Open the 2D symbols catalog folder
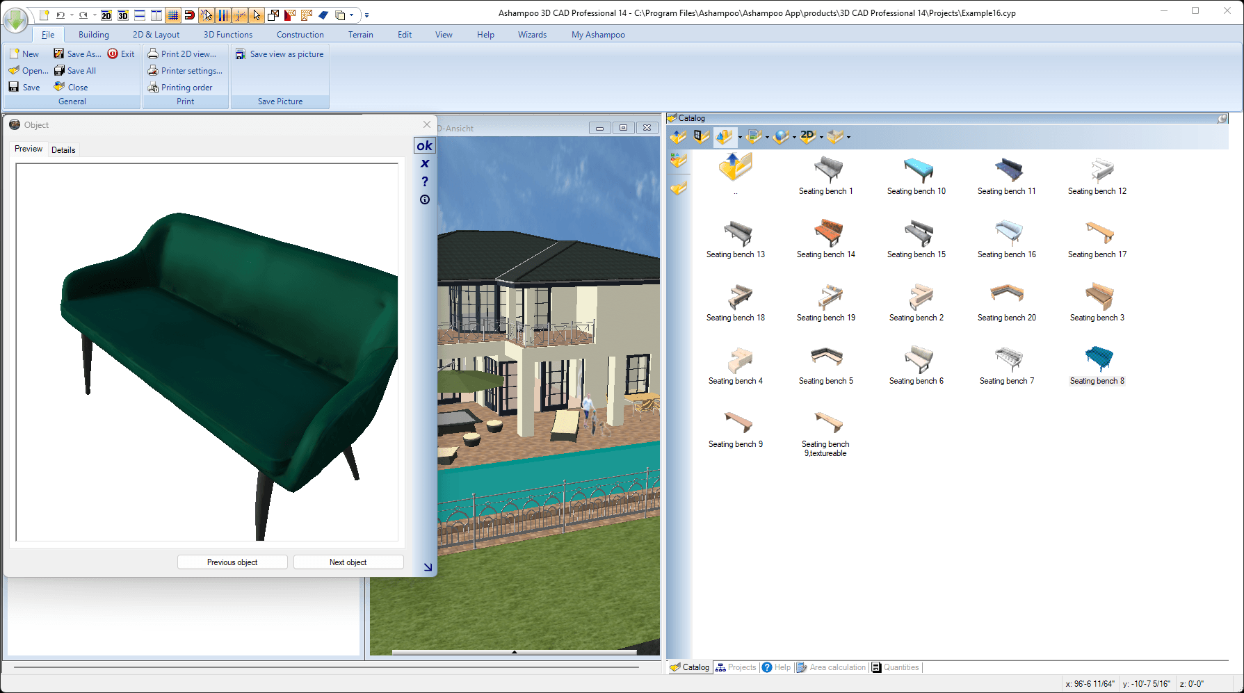 807,136
